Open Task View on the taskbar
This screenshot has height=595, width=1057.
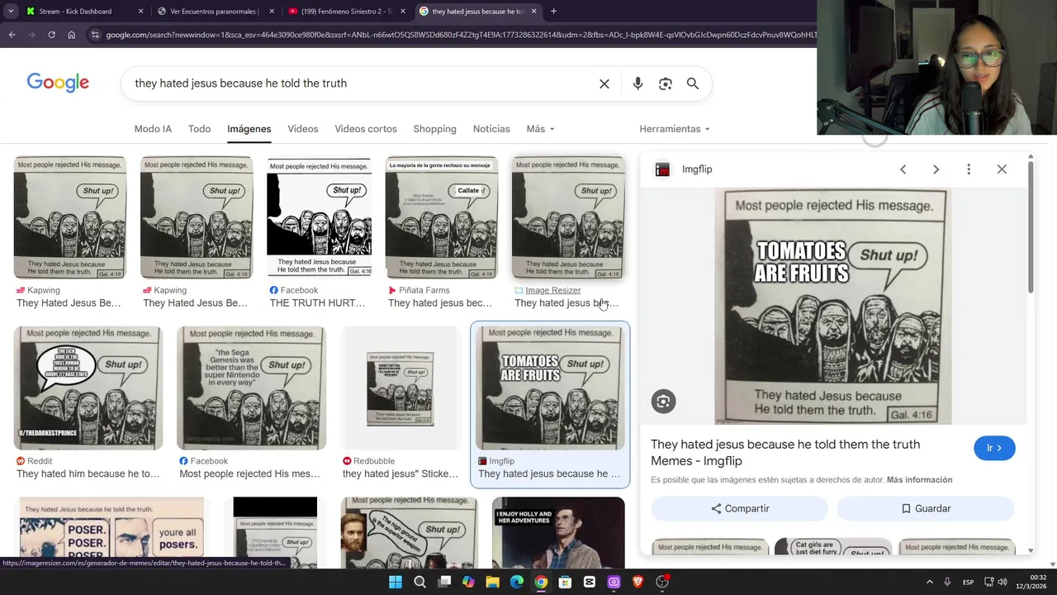pyautogui.click(x=444, y=582)
